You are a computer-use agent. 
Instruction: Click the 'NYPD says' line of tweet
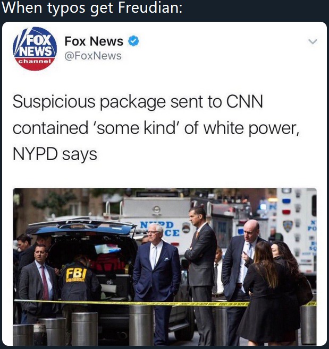[x=55, y=154]
